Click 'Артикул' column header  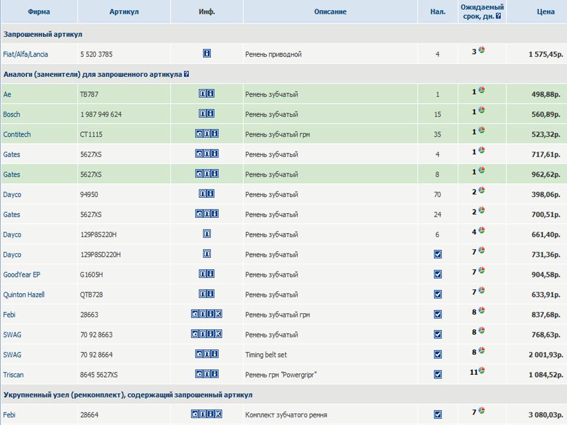pyautogui.click(x=124, y=12)
